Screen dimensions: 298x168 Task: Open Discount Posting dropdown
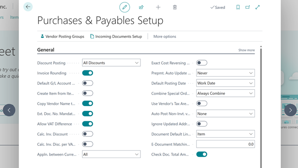click(x=112, y=63)
